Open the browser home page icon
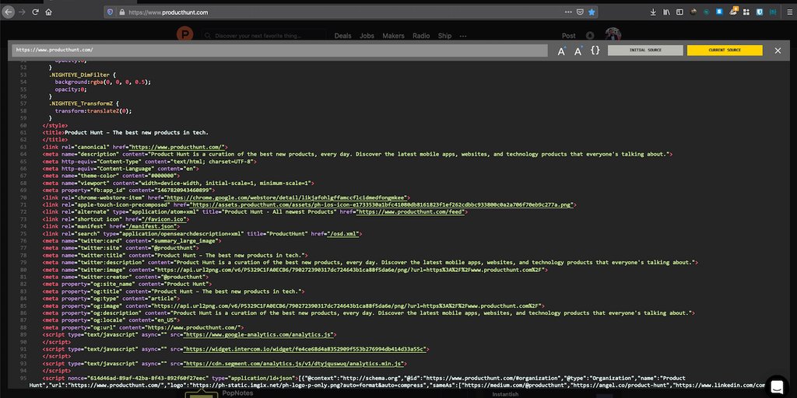Image resolution: width=797 pixels, height=398 pixels. (x=49, y=12)
